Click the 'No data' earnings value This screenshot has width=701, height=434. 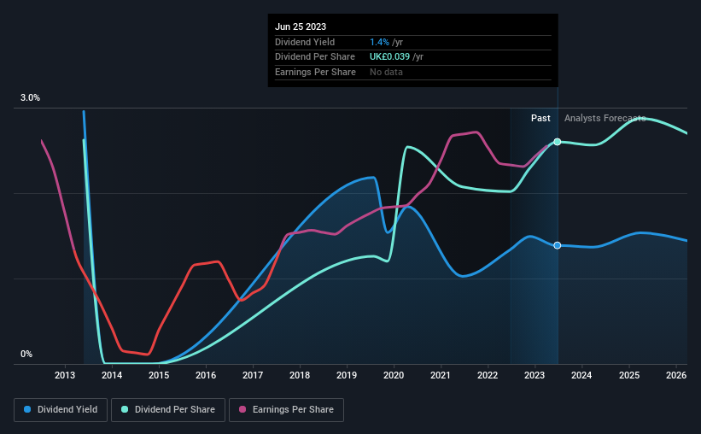coord(386,72)
